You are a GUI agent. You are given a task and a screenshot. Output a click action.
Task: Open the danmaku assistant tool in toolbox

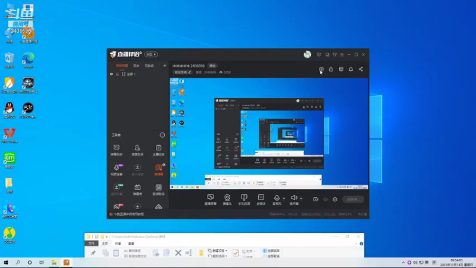[x=117, y=150]
